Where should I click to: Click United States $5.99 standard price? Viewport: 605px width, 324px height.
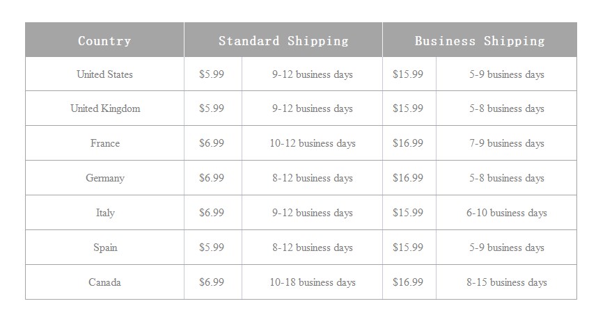click(213, 74)
